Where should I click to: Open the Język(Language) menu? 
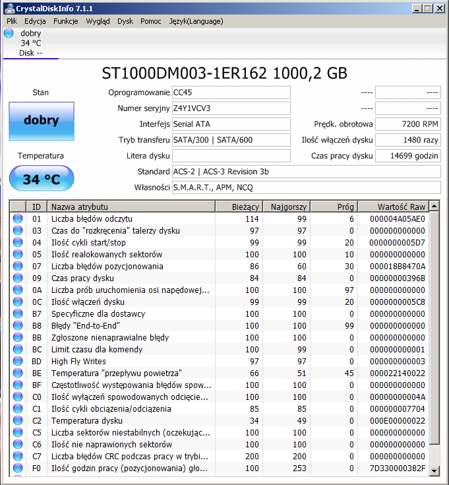196,21
